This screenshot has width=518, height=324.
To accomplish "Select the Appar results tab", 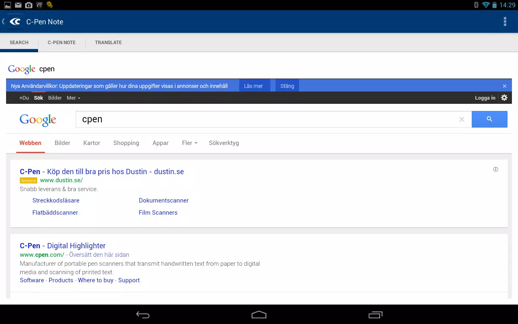I will (161, 143).
